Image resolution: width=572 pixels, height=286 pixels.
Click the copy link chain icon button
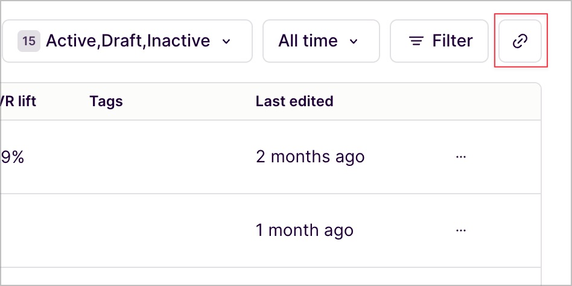point(520,41)
